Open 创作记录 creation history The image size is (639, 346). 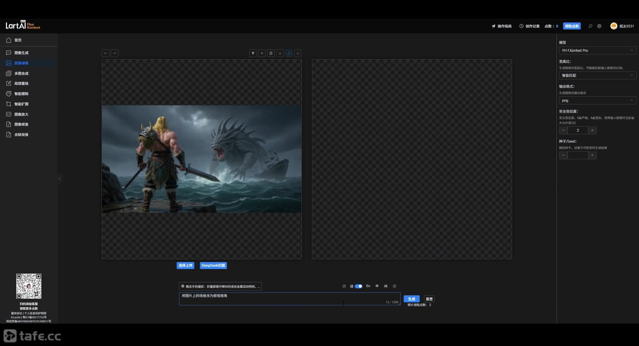coord(529,26)
